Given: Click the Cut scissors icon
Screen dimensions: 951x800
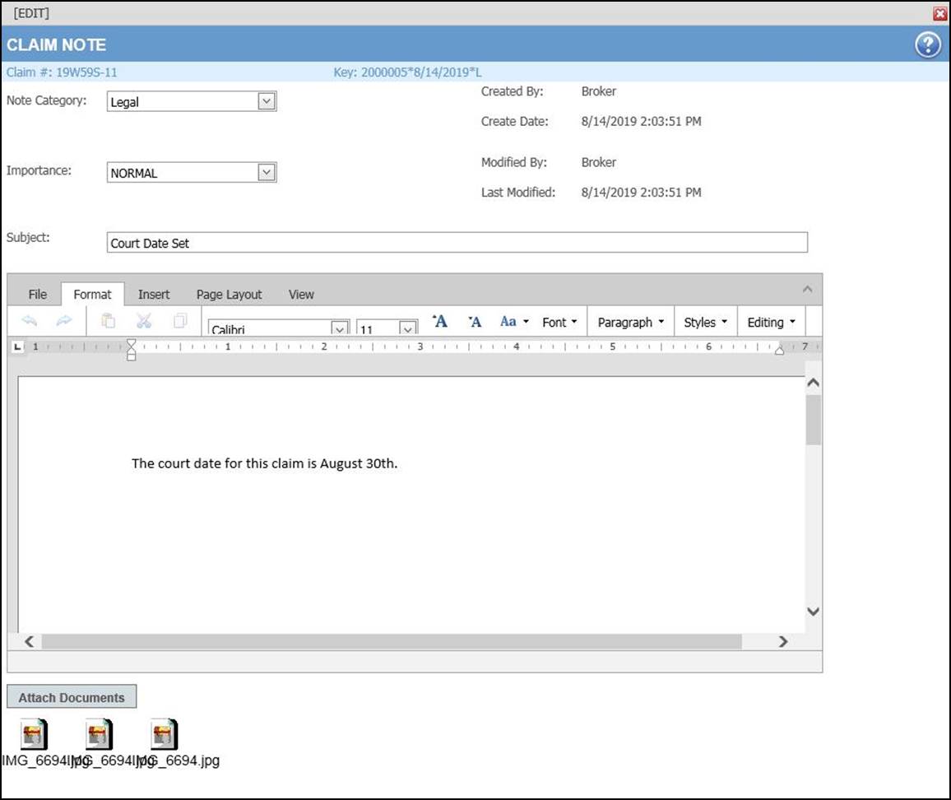Looking at the screenshot, I should [x=145, y=322].
